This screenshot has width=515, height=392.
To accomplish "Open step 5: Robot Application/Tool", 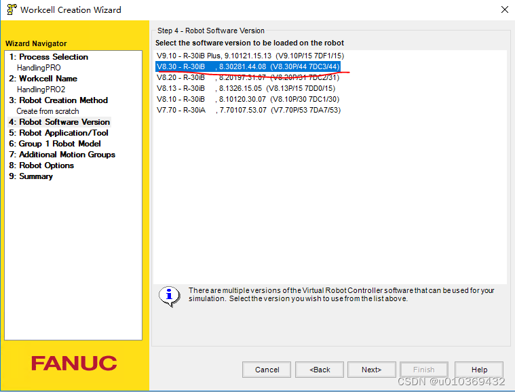I will tap(58, 133).
